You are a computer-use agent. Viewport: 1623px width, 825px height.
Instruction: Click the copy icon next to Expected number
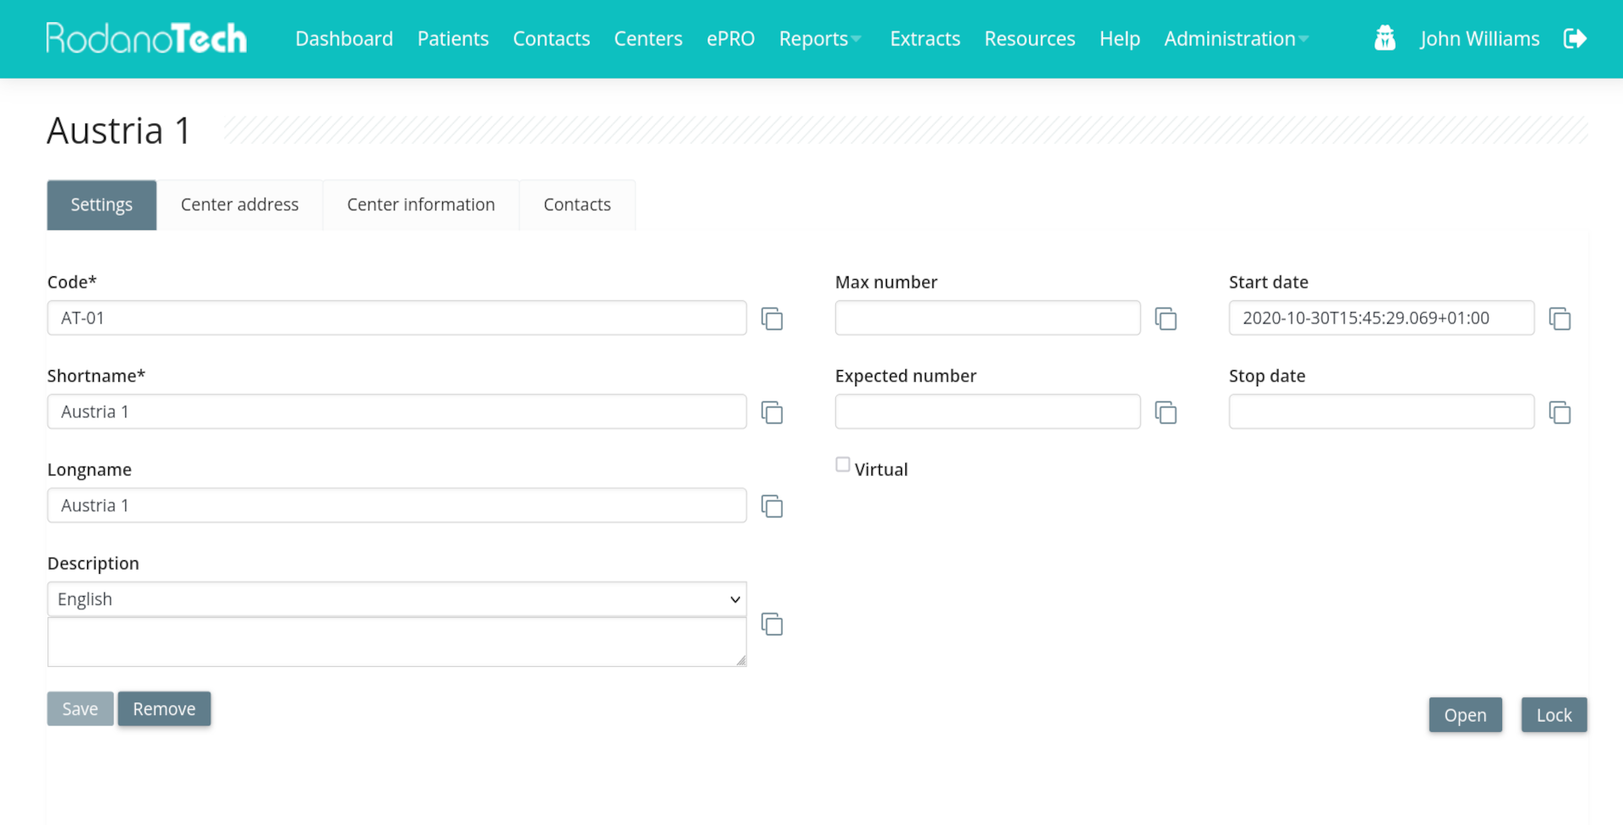pos(1166,412)
